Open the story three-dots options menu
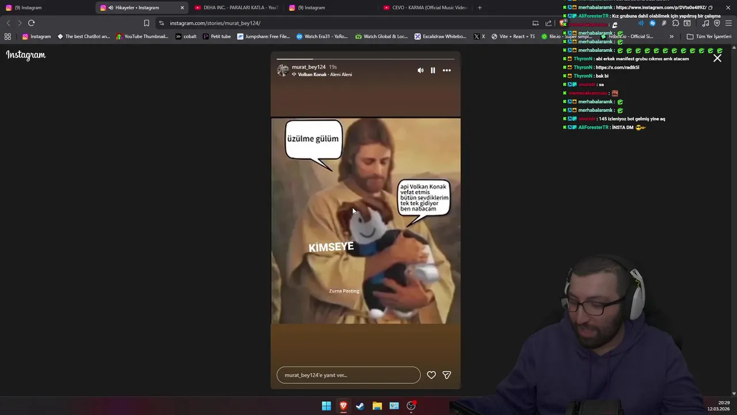Viewport: 737px width, 415px height. click(447, 70)
